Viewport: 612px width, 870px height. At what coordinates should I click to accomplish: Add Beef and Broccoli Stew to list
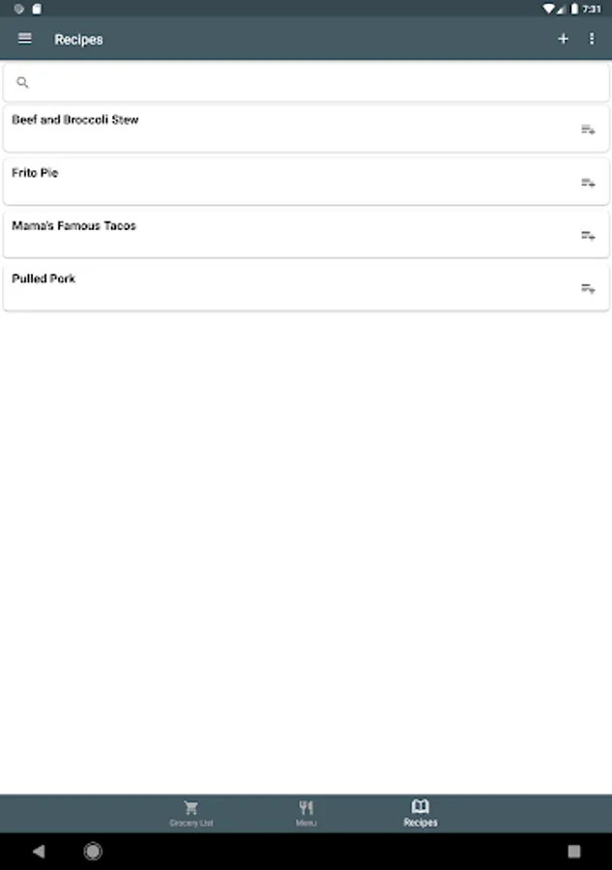click(588, 130)
